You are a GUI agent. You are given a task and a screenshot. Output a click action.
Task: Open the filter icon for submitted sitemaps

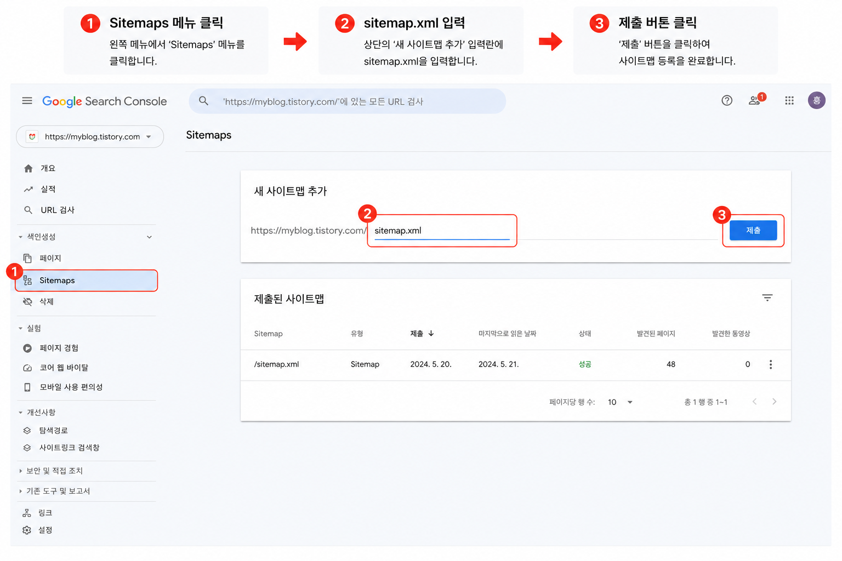coord(767,298)
